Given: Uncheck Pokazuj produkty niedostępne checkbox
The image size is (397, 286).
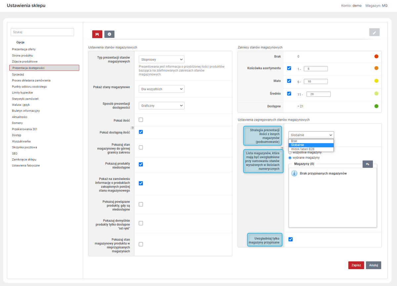Looking at the screenshot, I should (141, 164).
